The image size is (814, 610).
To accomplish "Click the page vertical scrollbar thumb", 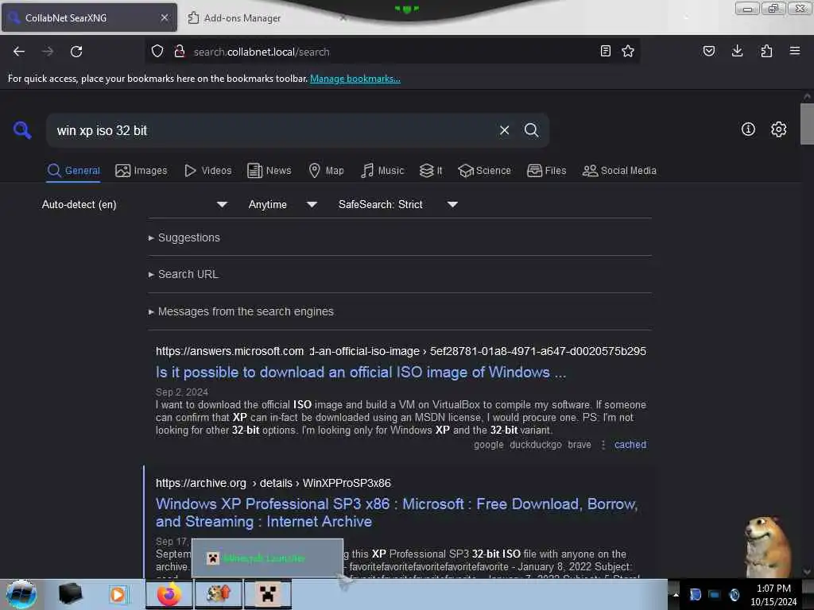I will point(807,124).
